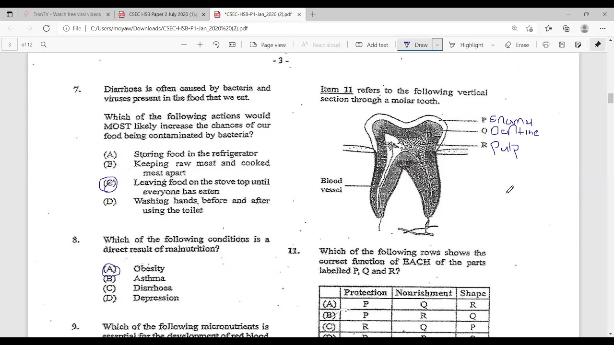Zoom out the PDF with minus

click(184, 45)
